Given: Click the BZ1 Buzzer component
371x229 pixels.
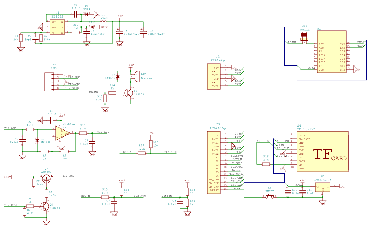Looking at the screenshot, I should [136, 76].
